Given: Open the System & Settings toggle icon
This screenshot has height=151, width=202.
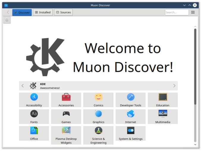Looking at the screenshot, I should 131,130.
